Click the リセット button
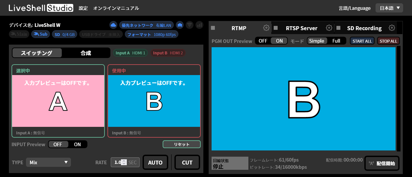 click(182, 145)
